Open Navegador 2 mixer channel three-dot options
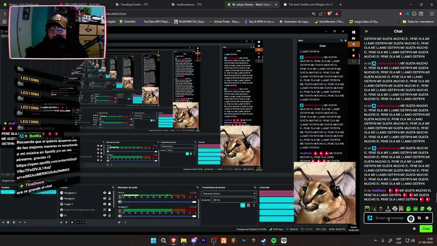The height and width of the screenshot is (246, 437). point(120,211)
